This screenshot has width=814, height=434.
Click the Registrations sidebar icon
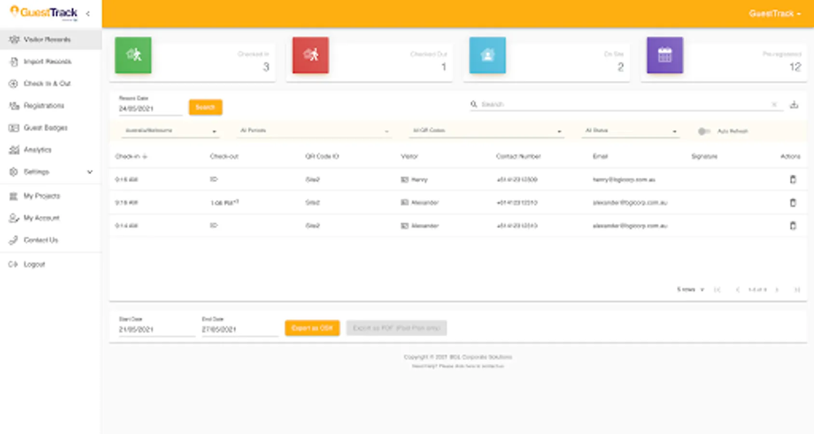point(14,106)
